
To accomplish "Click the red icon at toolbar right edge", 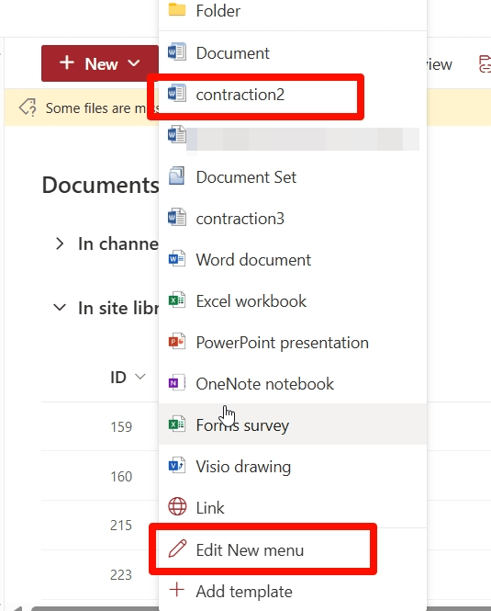I will (485, 64).
